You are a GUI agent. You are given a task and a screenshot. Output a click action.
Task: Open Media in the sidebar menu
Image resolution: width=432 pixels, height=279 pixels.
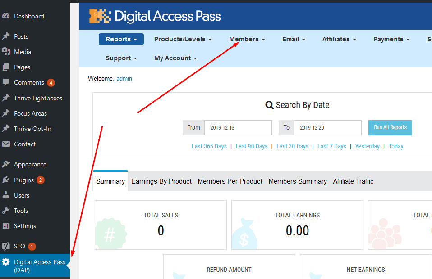tap(22, 52)
